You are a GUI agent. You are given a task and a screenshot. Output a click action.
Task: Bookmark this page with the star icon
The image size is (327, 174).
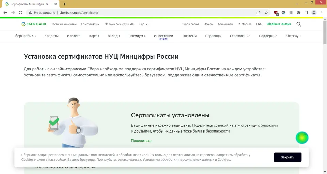[266, 13]
